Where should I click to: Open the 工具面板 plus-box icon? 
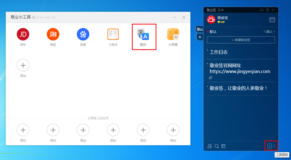pyautogui.click(x=270, y=146)
